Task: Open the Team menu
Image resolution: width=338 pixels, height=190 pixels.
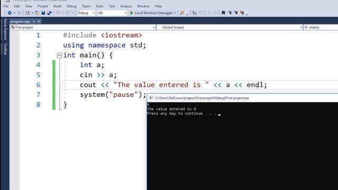Action: 86,6
